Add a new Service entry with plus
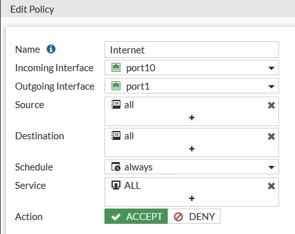This screenshot has width=295, height=234. click(x=192, y=198)
